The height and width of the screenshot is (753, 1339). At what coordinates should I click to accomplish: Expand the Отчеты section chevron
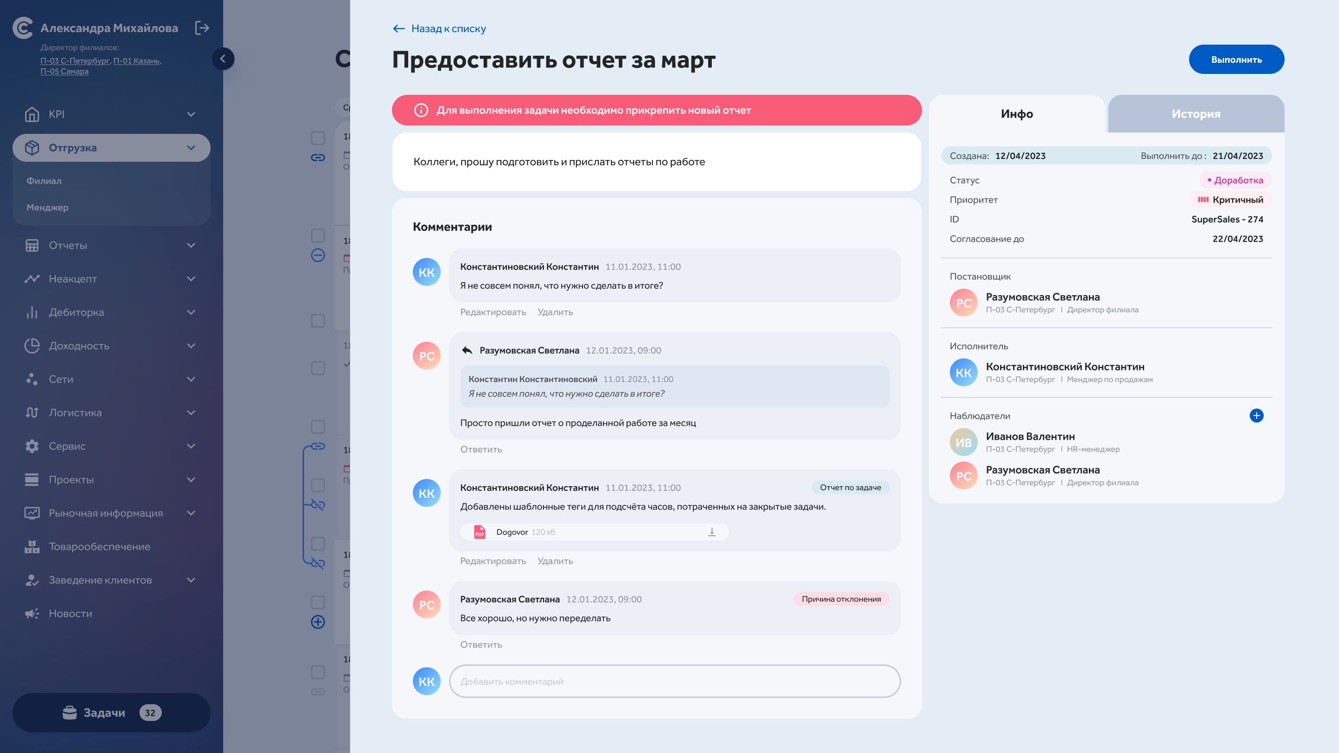(x=191, y=245)
